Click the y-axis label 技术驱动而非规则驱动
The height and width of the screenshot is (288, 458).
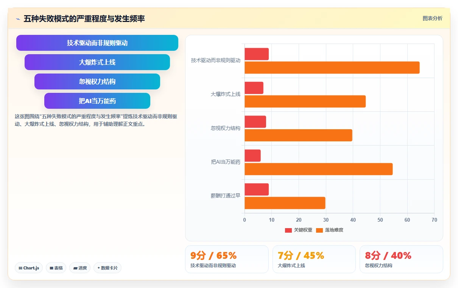click(216, 61)
